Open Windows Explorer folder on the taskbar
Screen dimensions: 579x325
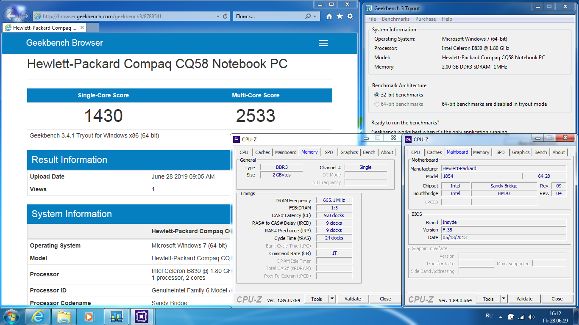tap(64, 316)
